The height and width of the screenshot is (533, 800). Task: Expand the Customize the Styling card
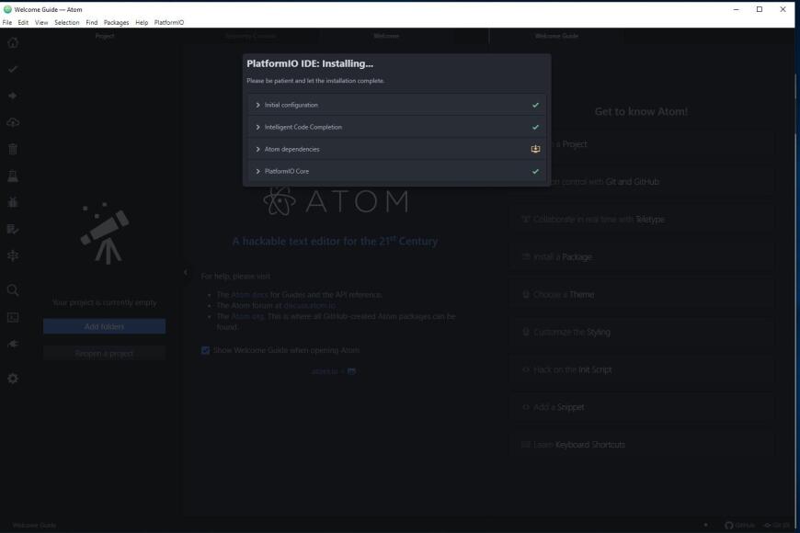[643, 332]
